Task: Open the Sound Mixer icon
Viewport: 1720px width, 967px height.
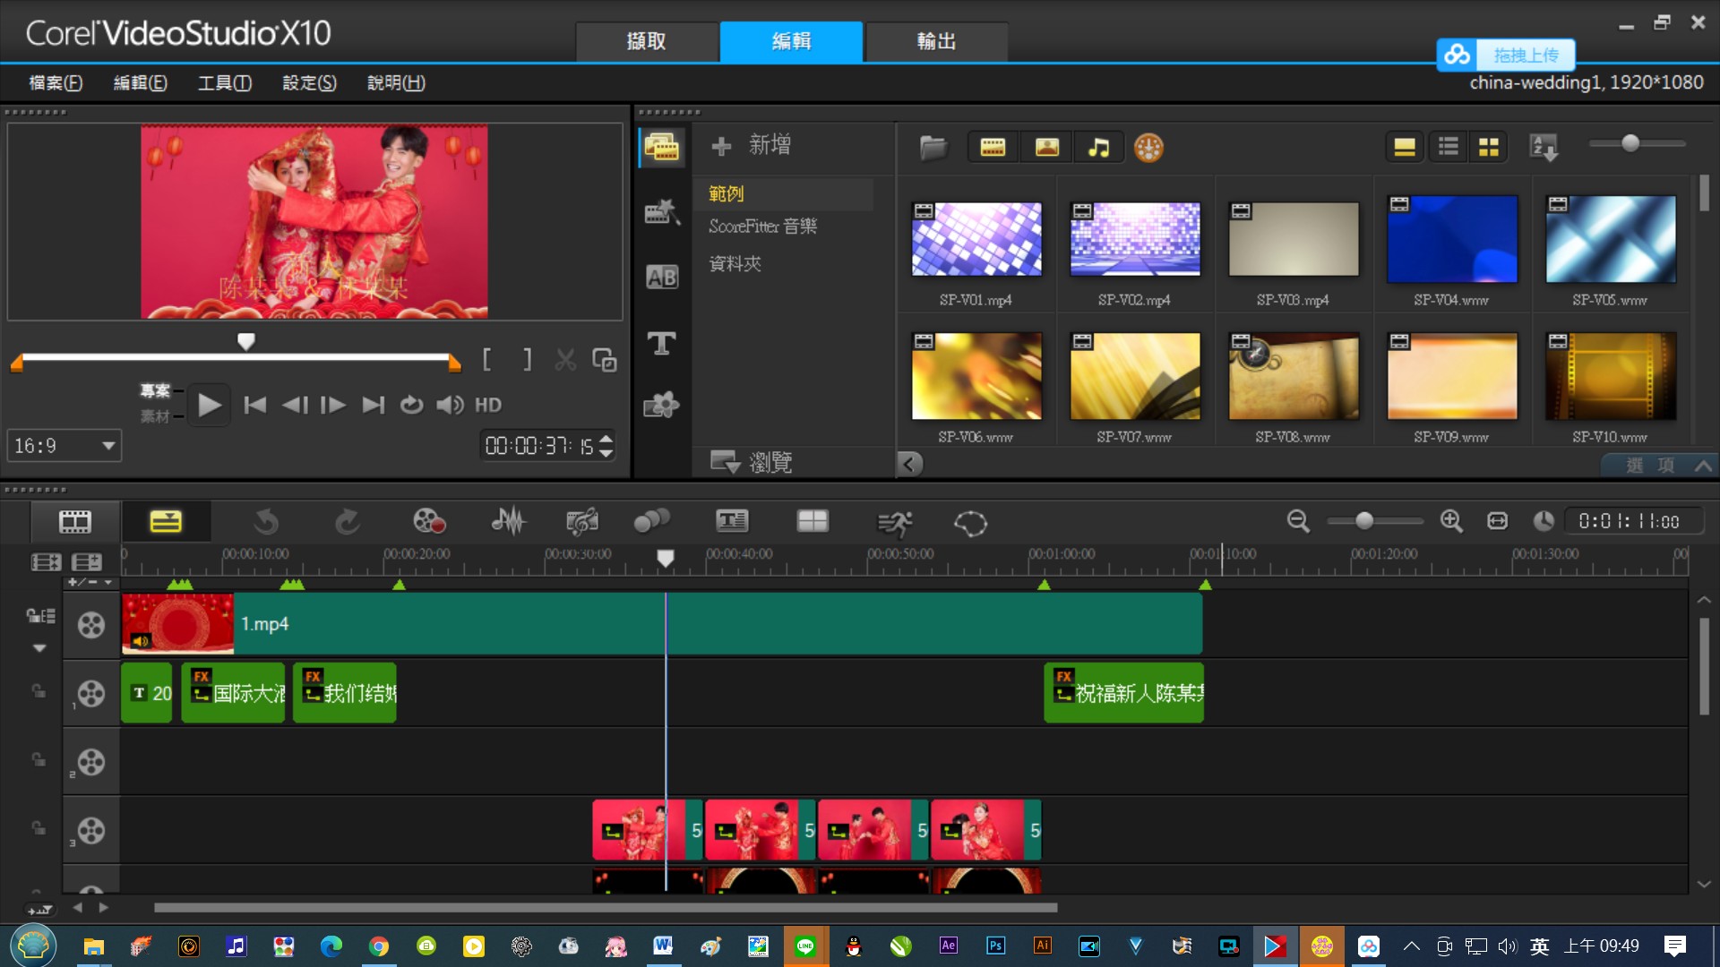Action: click(x=509, y=522)
